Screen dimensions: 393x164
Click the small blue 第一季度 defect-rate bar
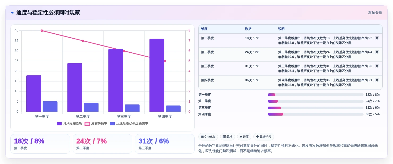click(50, 106)
